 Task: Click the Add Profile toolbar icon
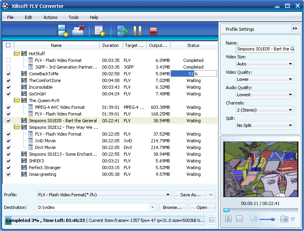99,31
